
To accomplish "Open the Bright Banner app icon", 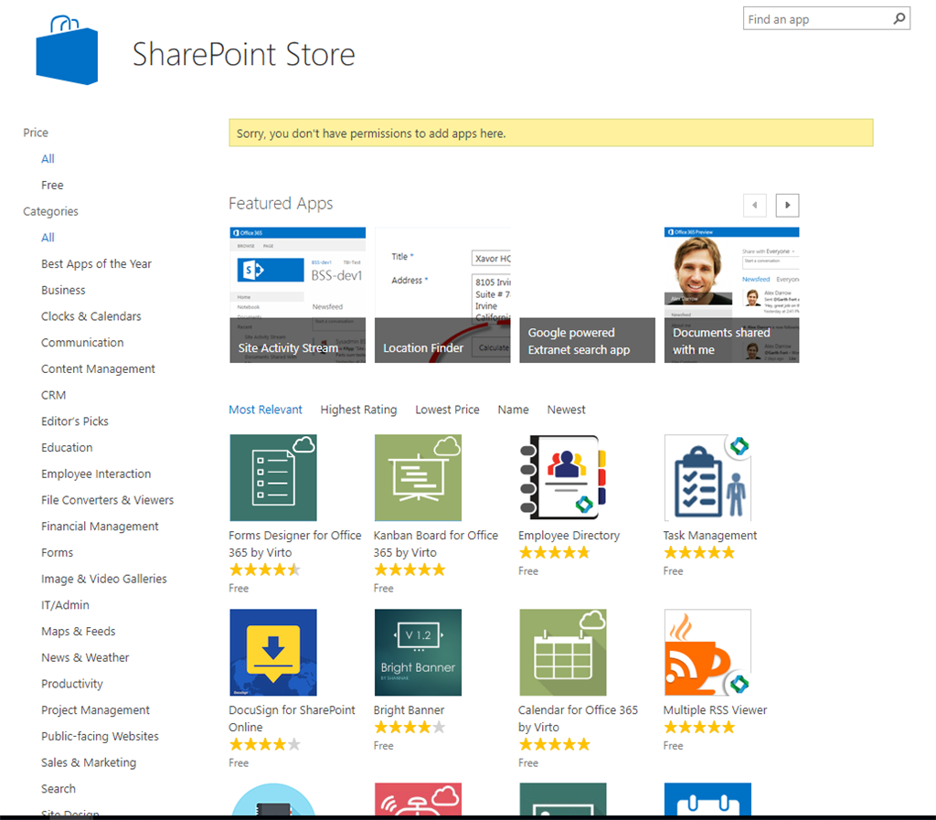I will coord(418,653).
